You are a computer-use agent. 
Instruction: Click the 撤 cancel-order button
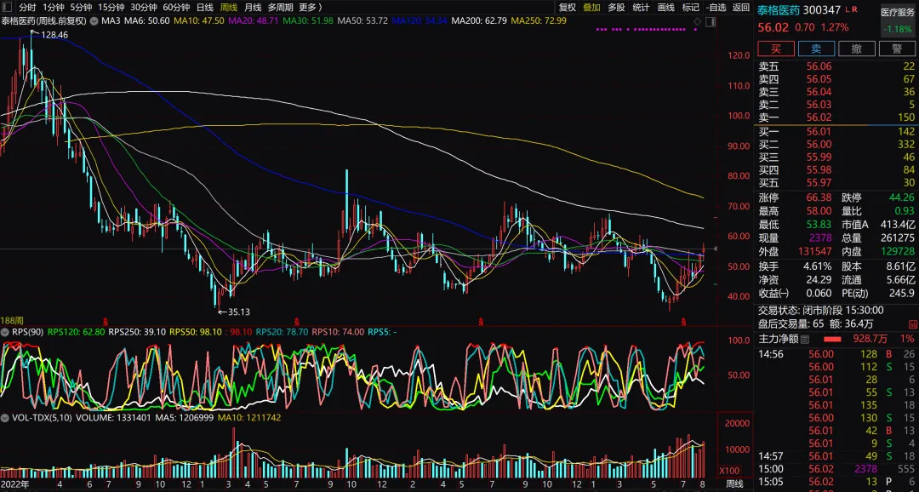[x=857, y=49]
